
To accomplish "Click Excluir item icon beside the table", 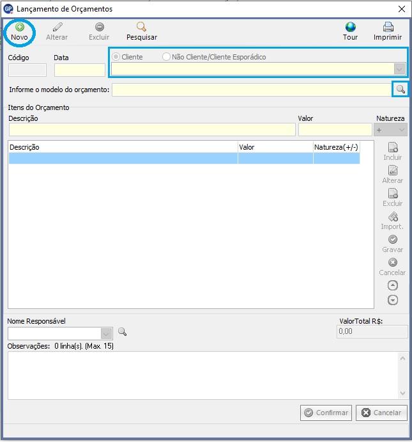I will point(393,194).
